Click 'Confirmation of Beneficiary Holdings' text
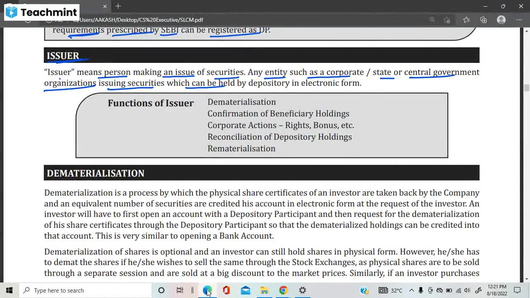The width and height of the screenshot is (530, 298). [x=278, y=113]
